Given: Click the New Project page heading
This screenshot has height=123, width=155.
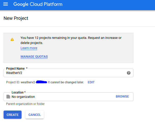Looking at the screenshot, I should pyautogui.click(x=16, y=18).
